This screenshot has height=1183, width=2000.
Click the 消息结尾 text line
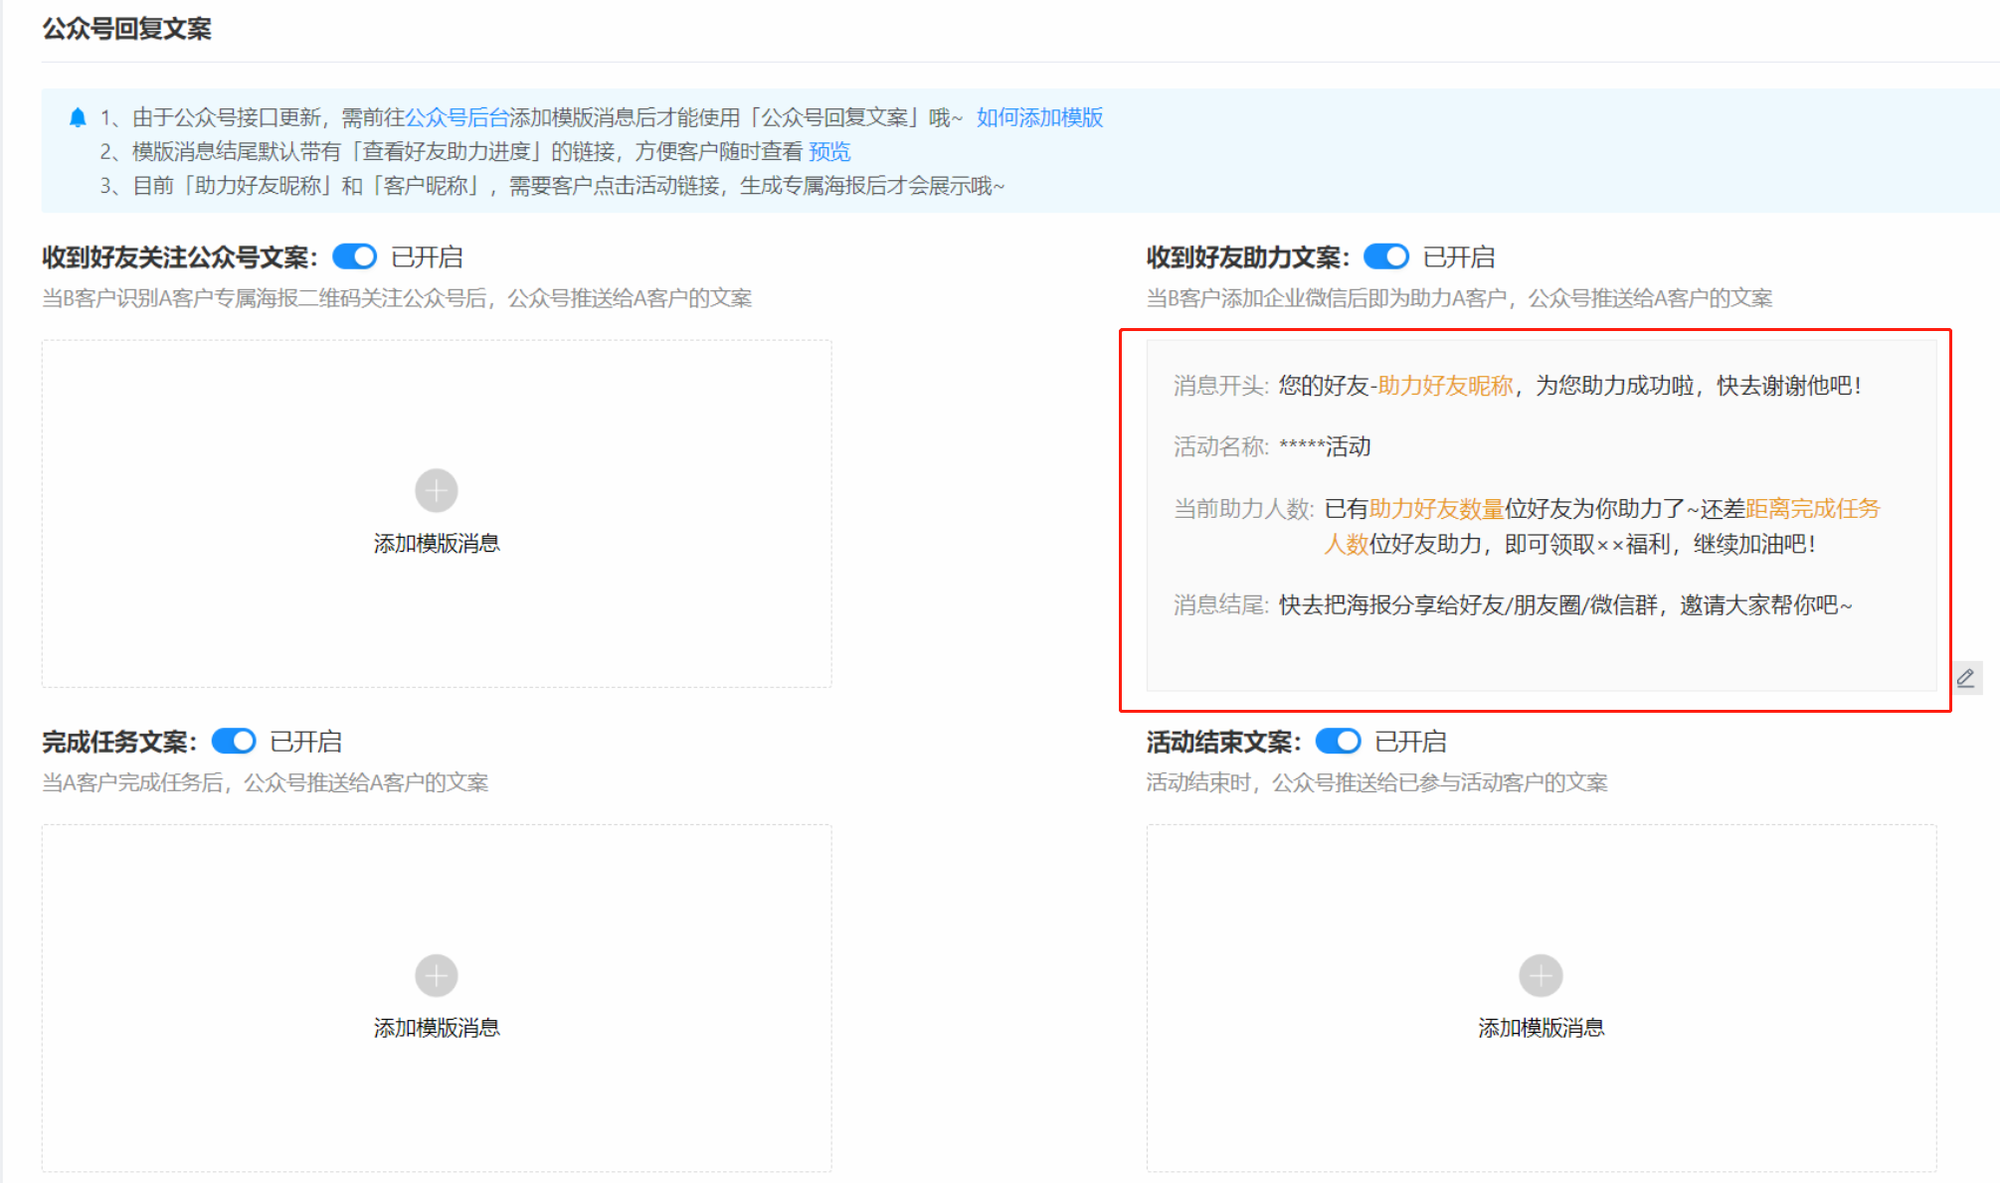[1565, 604]
